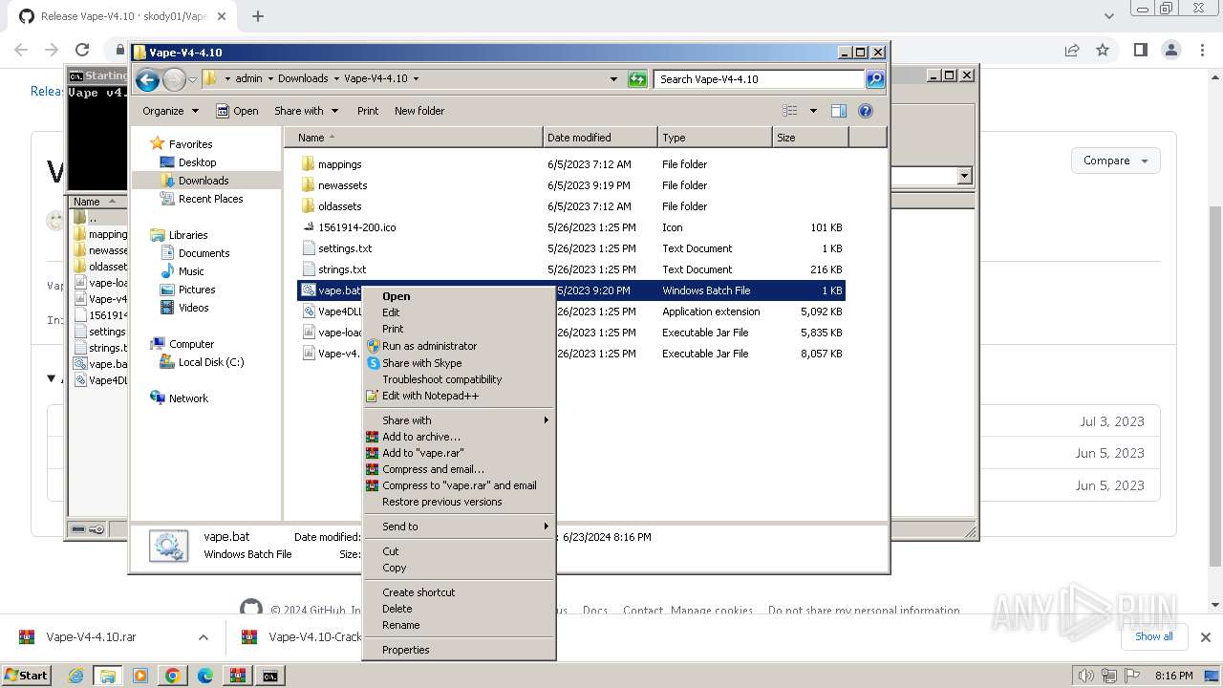Viewport: 1223px width, 688px height.
Task: Close the Chrome downloads bar
Action: point(1205,636)
